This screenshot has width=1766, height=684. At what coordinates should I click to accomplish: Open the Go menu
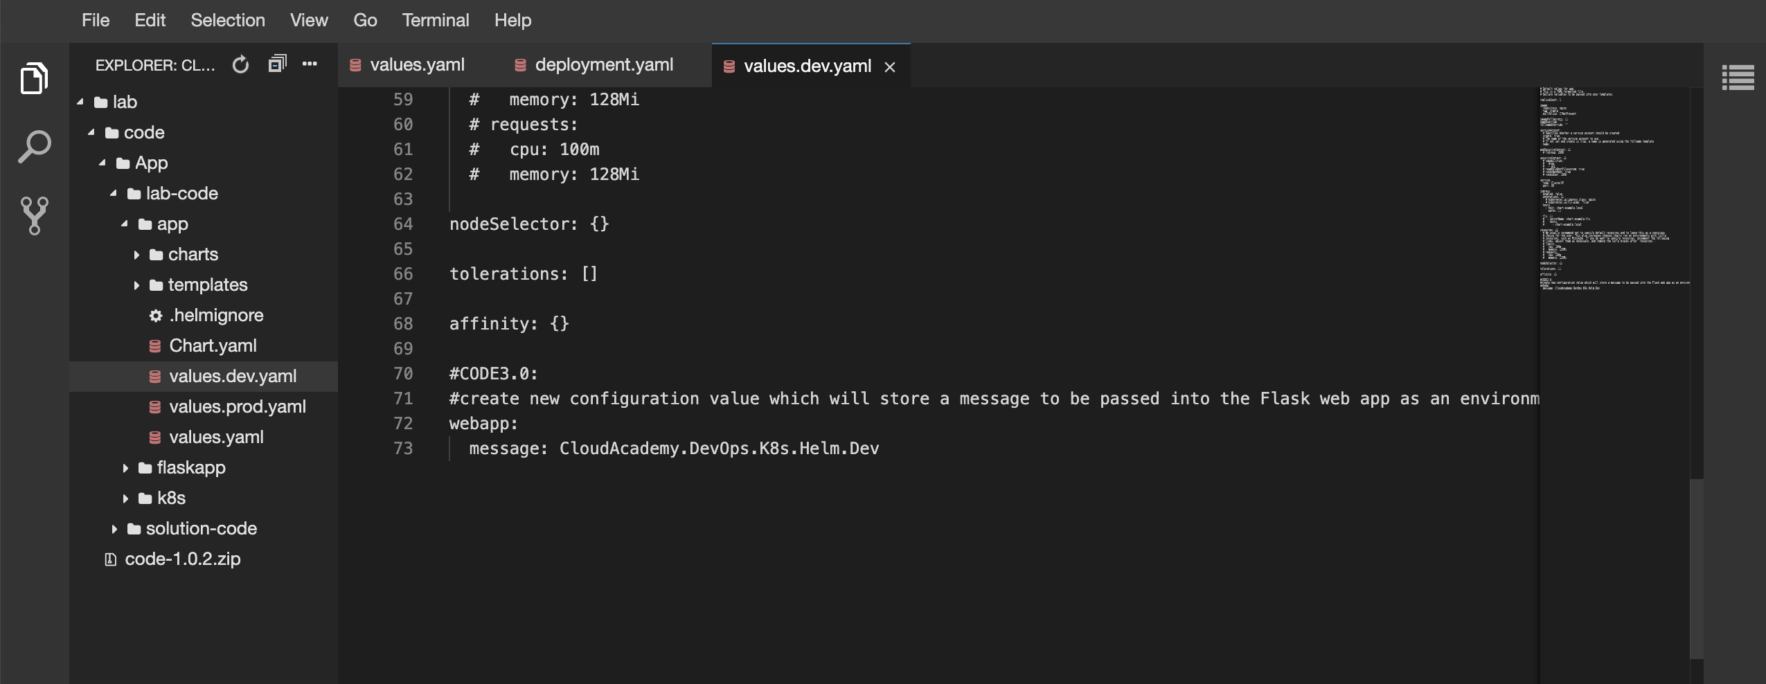point(365,20)
